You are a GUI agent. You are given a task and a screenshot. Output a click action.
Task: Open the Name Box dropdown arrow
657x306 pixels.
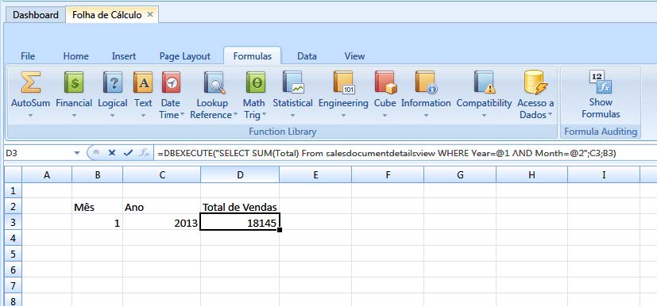click(77, 154)
